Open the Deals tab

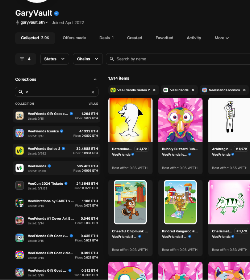107,38
